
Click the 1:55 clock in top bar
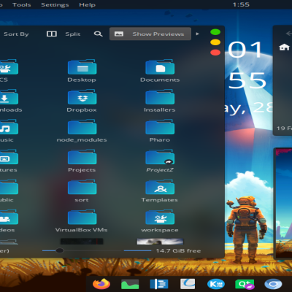point(241,4)
